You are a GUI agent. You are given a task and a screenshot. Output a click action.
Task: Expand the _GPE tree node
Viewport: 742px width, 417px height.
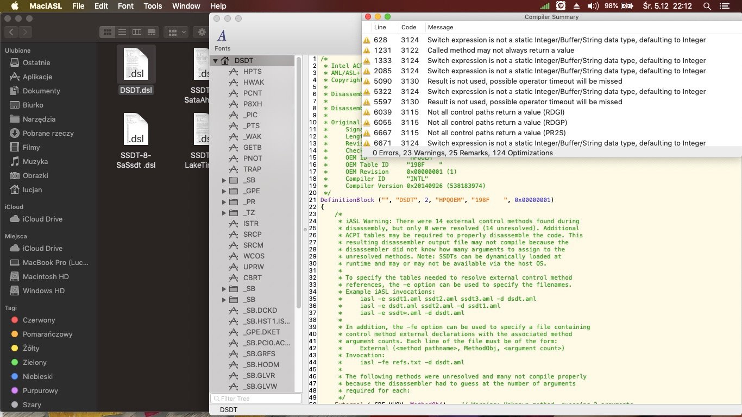pyautogui.click(x=224, y=191)
